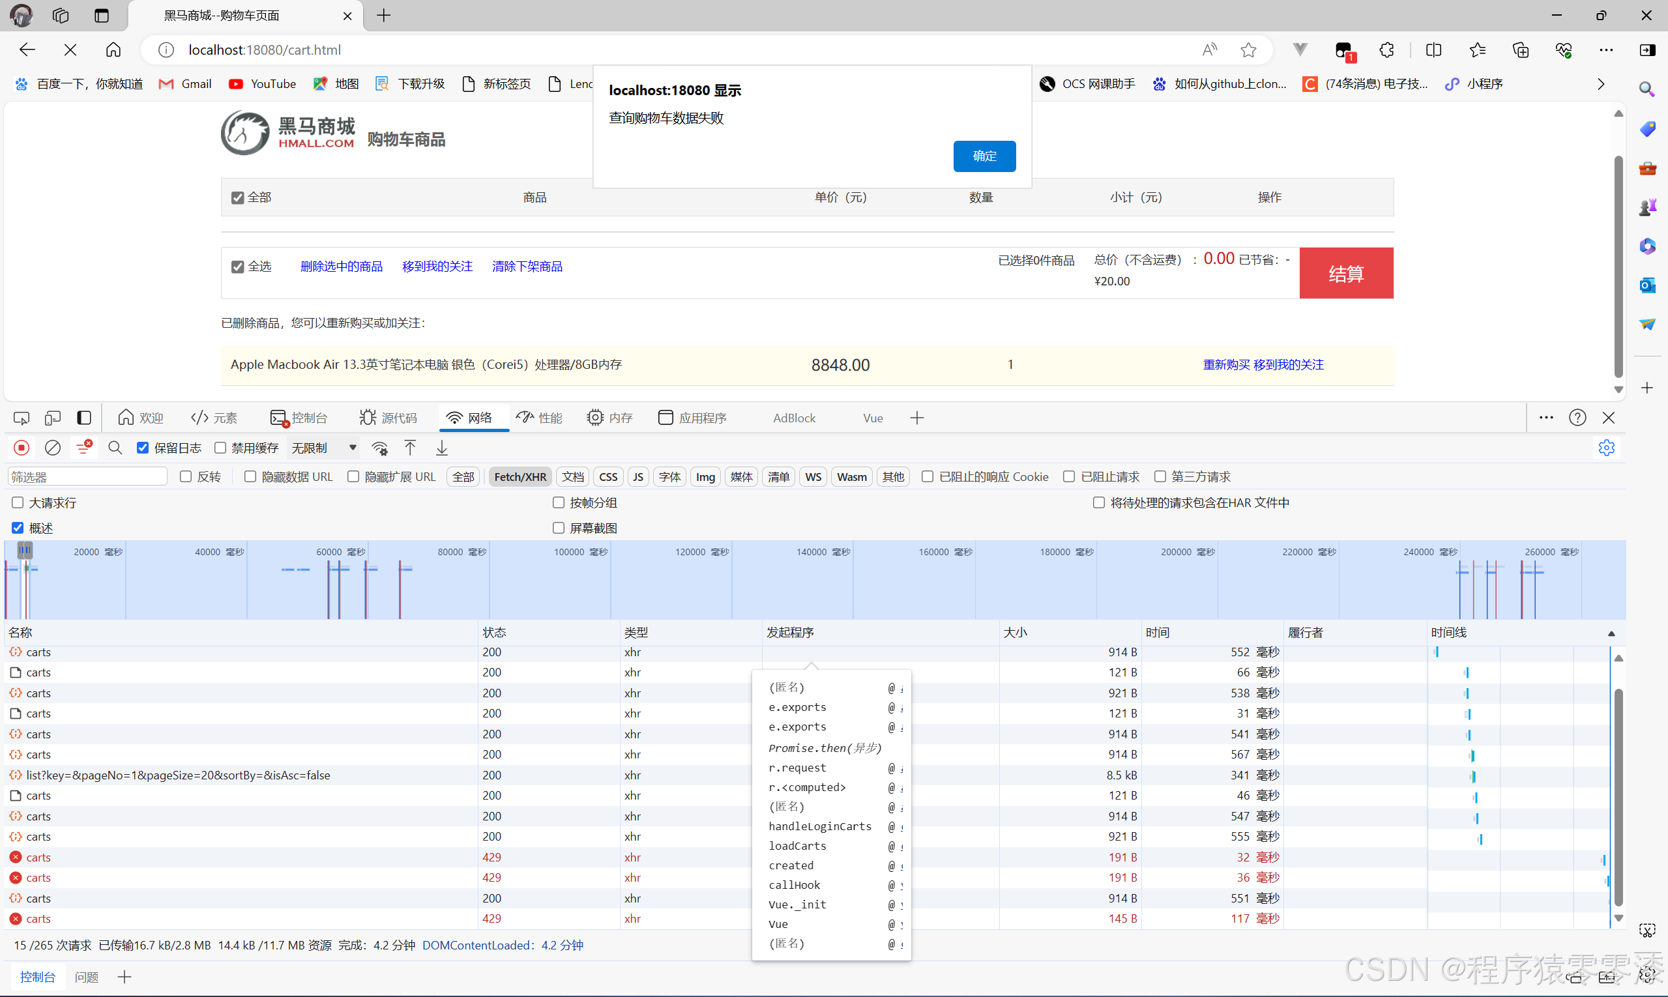Click 确定 in alert dialog
The height and width of the screenshot is (997, 1668).
coord(984,156)
